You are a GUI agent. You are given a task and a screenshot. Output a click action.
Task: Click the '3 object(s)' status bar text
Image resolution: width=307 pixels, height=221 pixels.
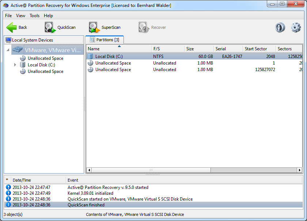pyautogui.click(x=13, y=214)
